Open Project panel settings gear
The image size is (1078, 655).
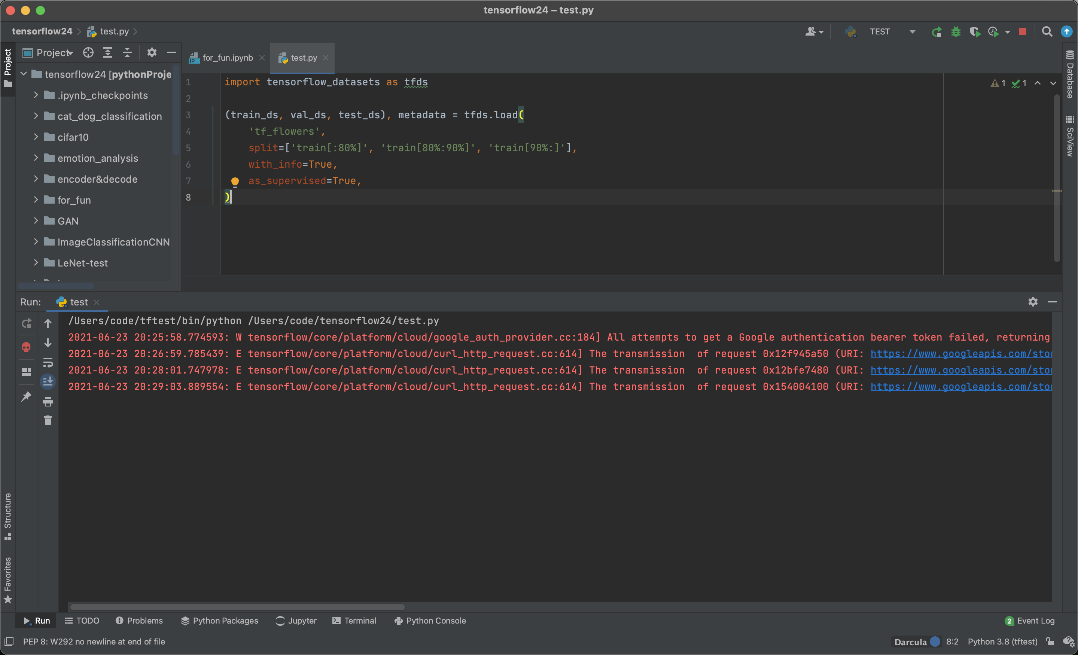coord(151,53)
